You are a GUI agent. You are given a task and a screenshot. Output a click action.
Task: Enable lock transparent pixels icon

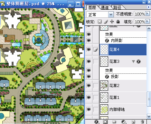tap(99, 22)
